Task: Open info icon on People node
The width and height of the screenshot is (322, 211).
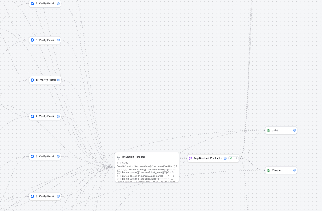Action: click(295, 170)
